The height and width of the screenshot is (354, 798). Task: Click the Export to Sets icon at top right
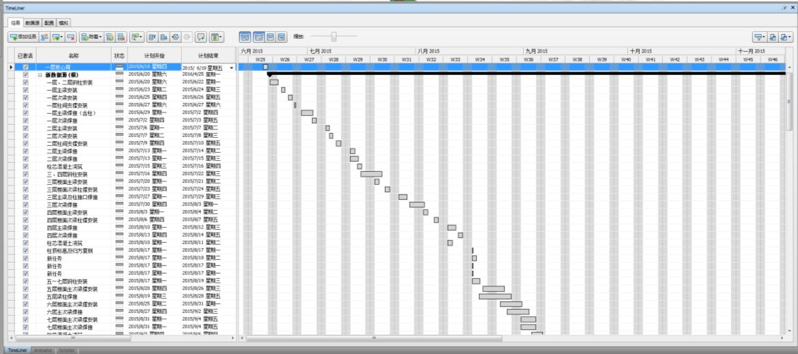point(773,37)
